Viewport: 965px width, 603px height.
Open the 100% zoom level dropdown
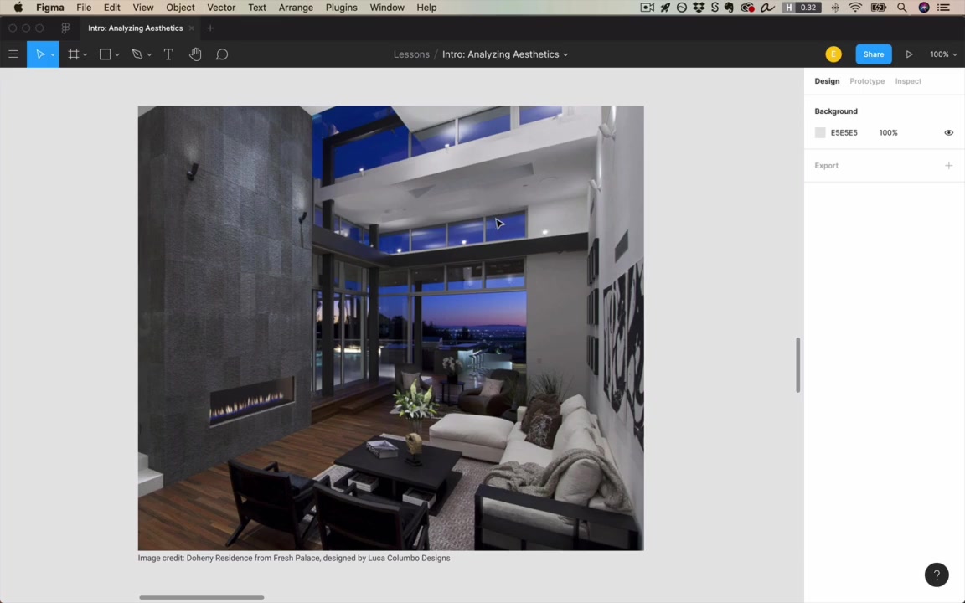point(943,54)
